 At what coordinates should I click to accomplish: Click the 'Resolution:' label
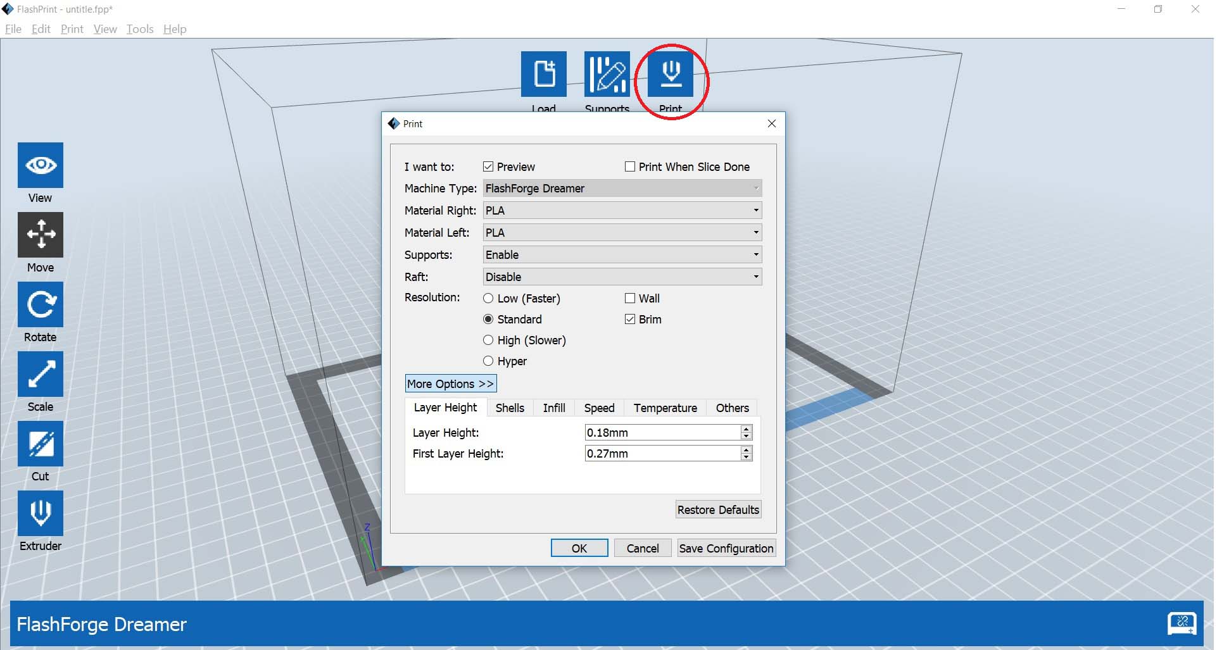(432, 297)
